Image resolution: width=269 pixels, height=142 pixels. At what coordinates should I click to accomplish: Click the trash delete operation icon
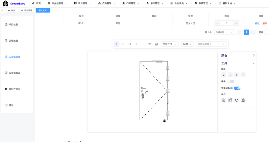[x=224, y=100]
